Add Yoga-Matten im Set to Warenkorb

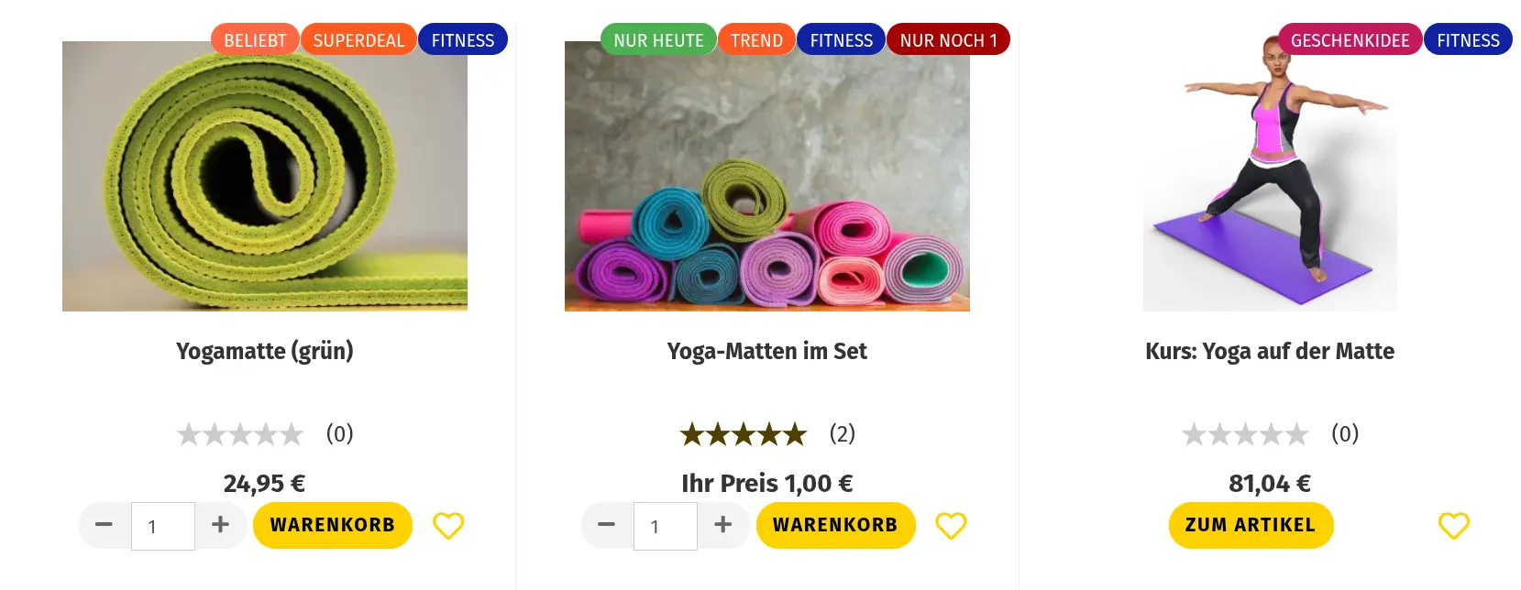[x=835, y=525]
